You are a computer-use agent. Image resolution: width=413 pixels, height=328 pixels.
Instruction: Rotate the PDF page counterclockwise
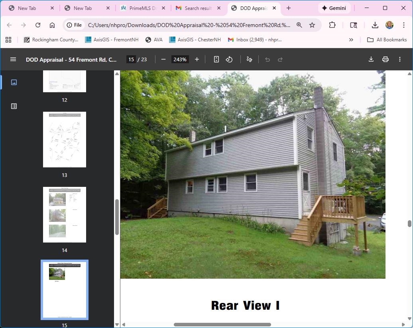[229, 59]
